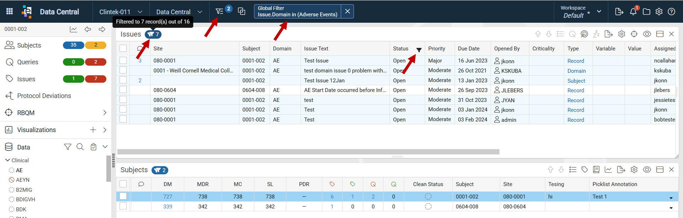Open the global filter icon in header
The image size is (683, 218).
click(x=219, y=11)
